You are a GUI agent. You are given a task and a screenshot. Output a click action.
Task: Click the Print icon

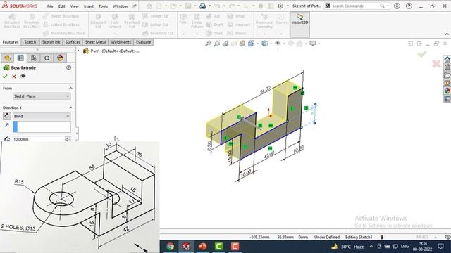pyautogui.click(x=202, y=6)
